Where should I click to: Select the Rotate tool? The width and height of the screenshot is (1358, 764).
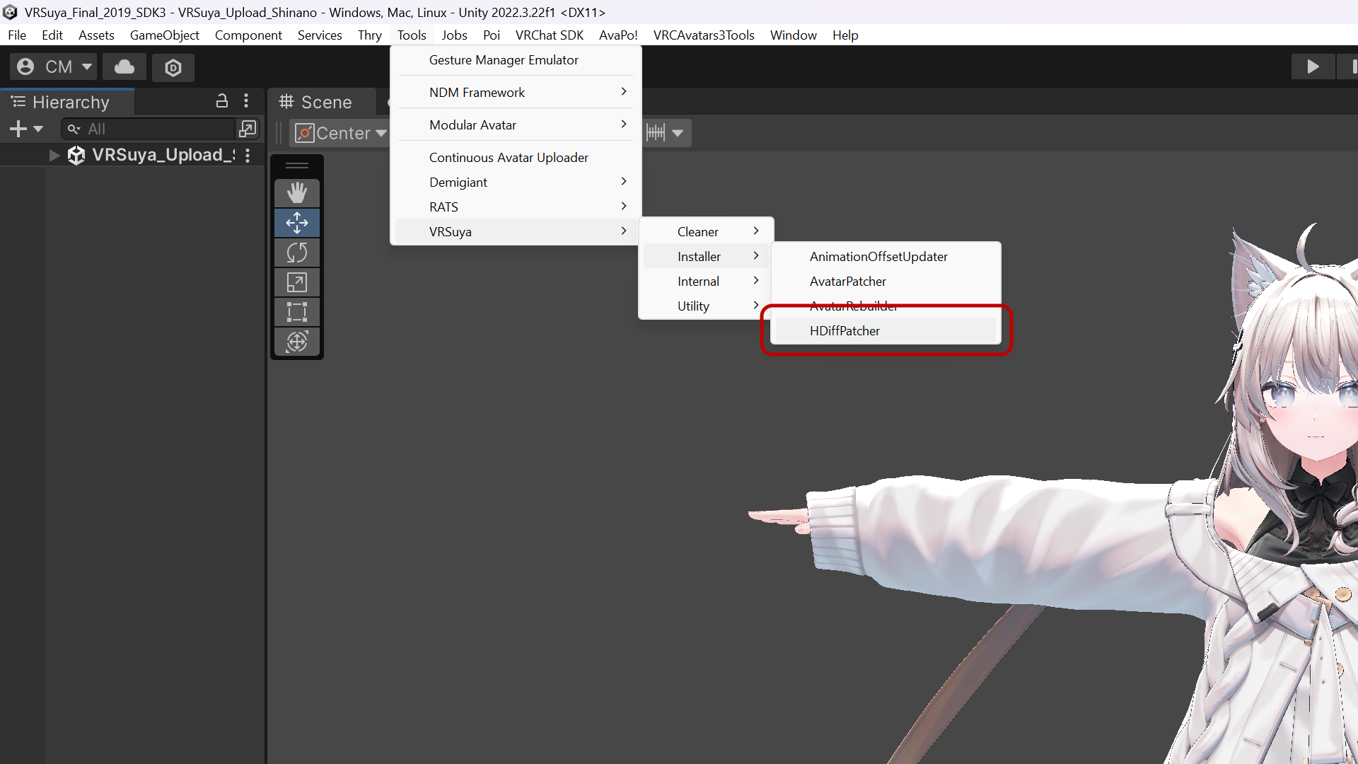[297, 253]
